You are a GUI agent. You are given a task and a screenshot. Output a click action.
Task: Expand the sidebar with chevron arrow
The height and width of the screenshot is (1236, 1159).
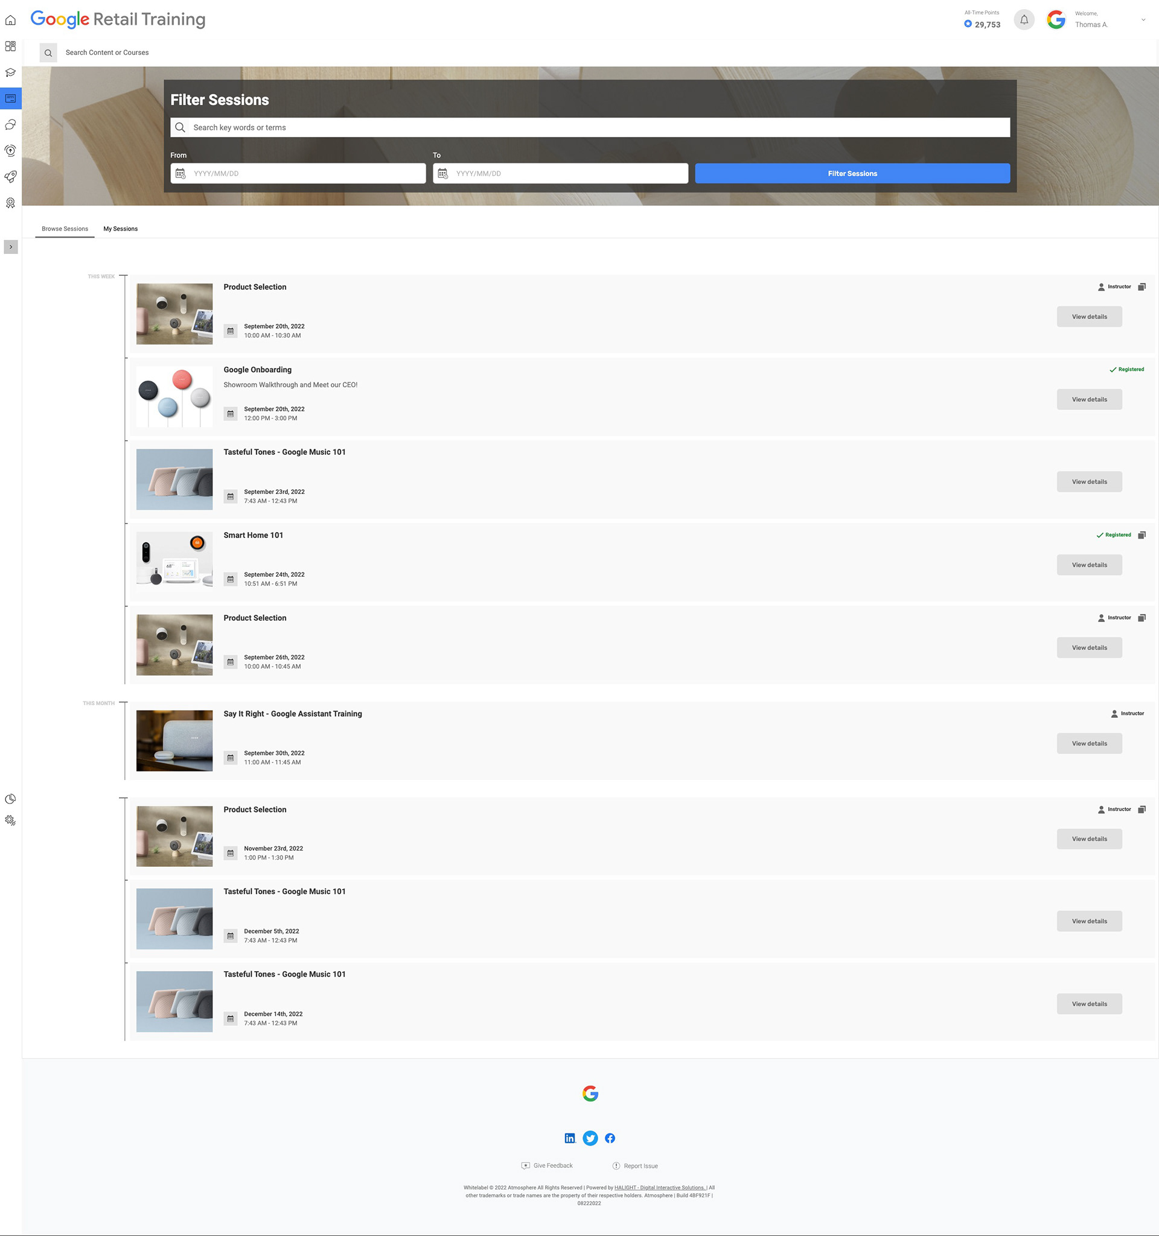point(11,247)
